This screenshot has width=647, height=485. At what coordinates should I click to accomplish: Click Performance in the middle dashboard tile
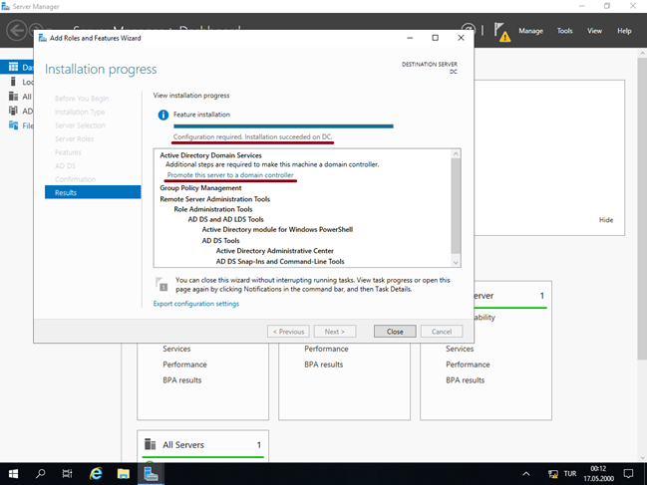pyautogui.click(x=326, y=349)
